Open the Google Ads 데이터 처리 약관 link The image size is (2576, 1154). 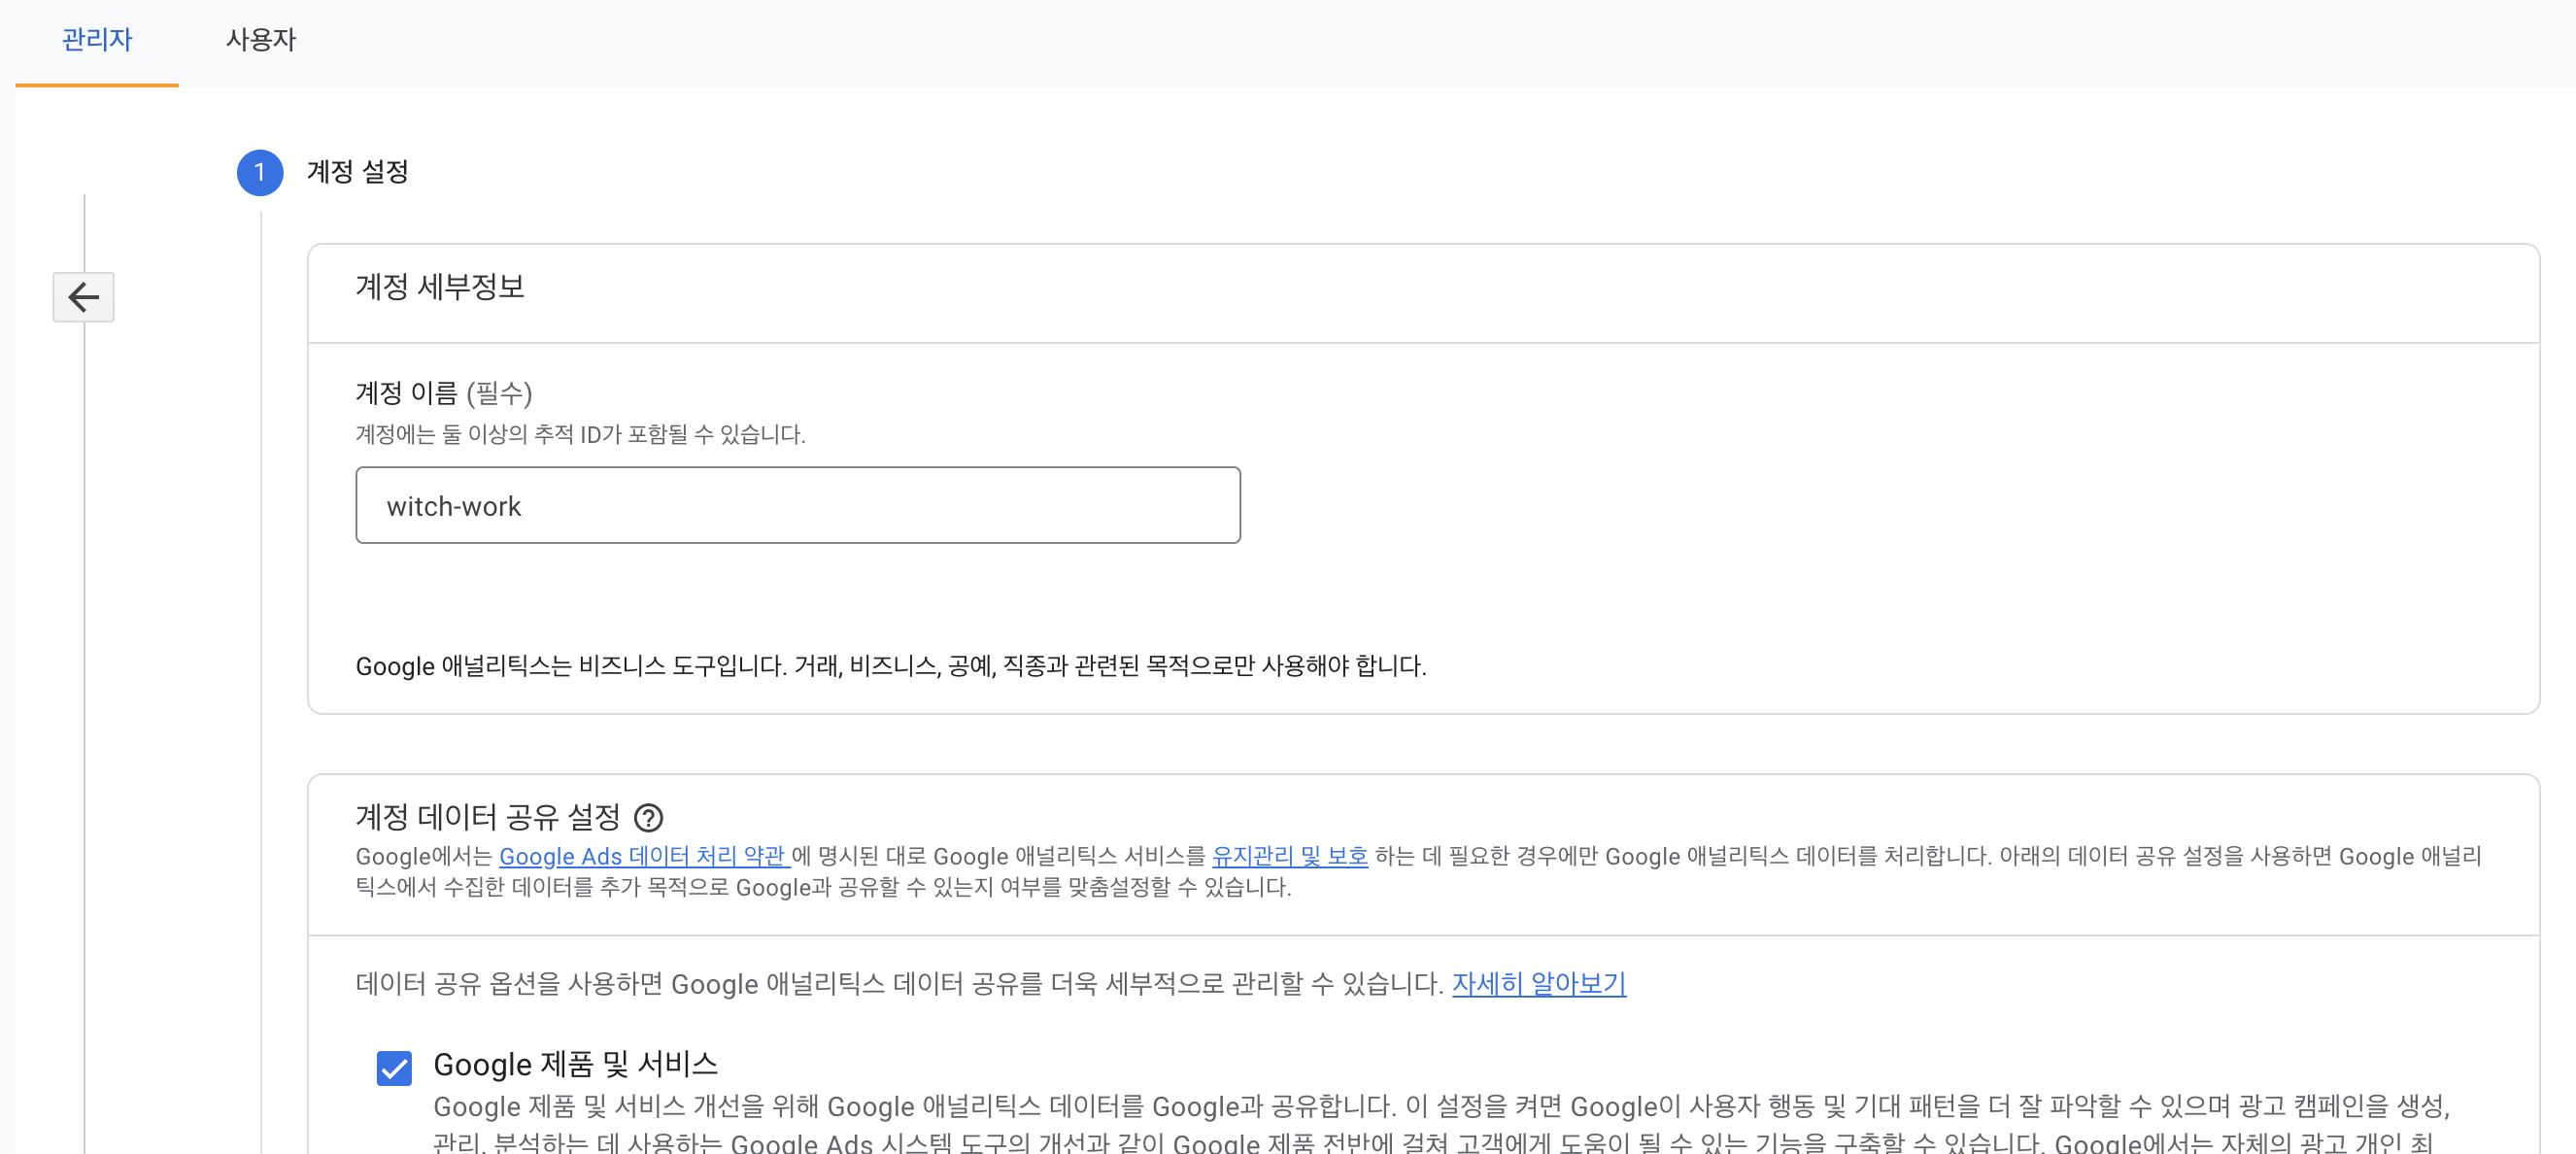pos(645,856)
